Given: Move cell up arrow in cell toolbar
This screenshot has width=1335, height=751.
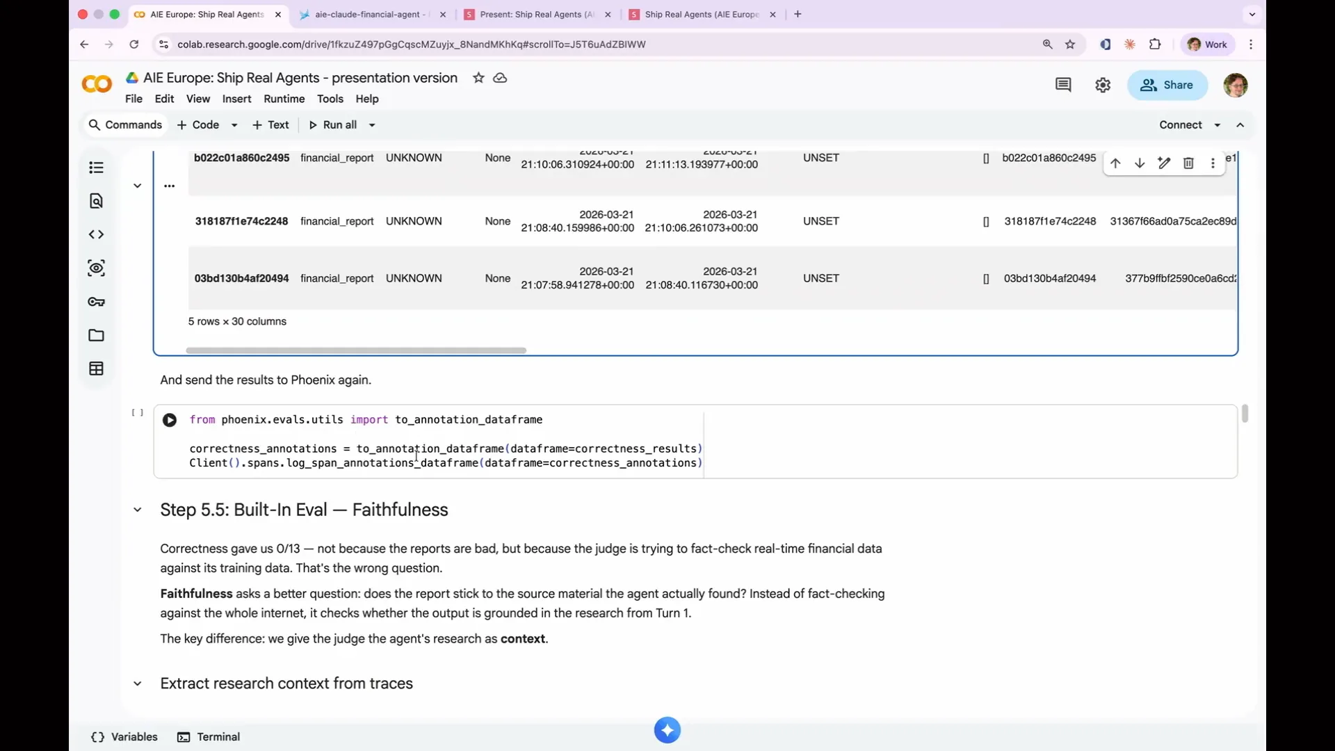Looking at the screenshot, I should [x=1115, y=163].
